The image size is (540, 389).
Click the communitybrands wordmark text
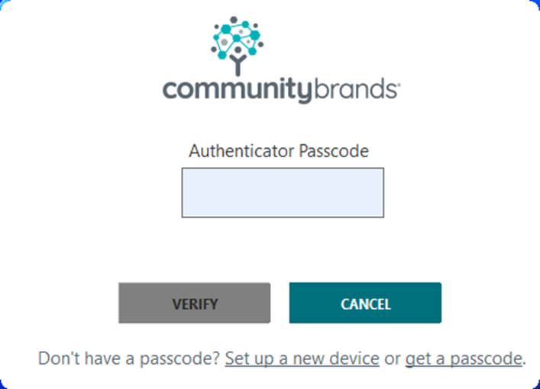pyautogui.click(x=281, y=91)
